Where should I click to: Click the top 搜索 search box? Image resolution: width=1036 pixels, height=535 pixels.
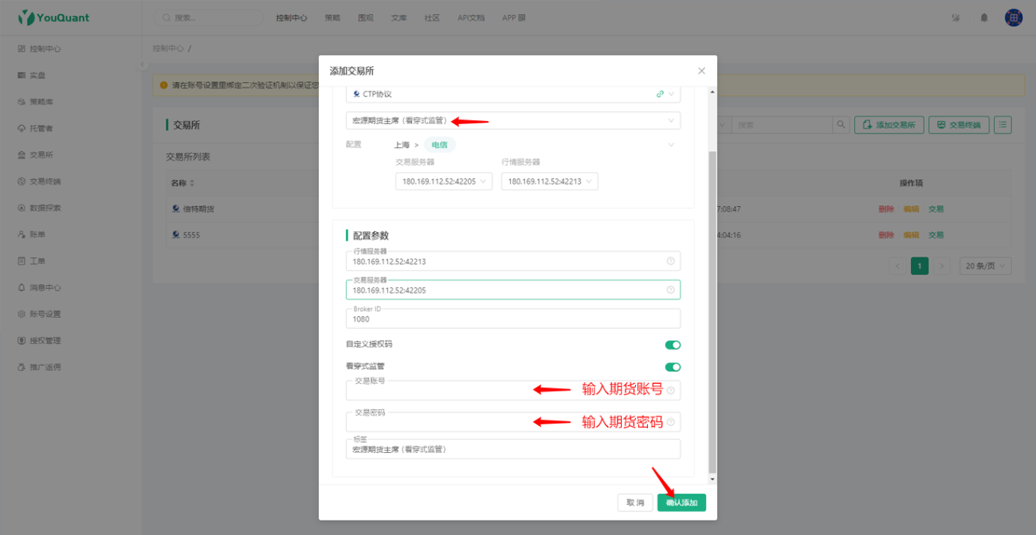[209, 18]
